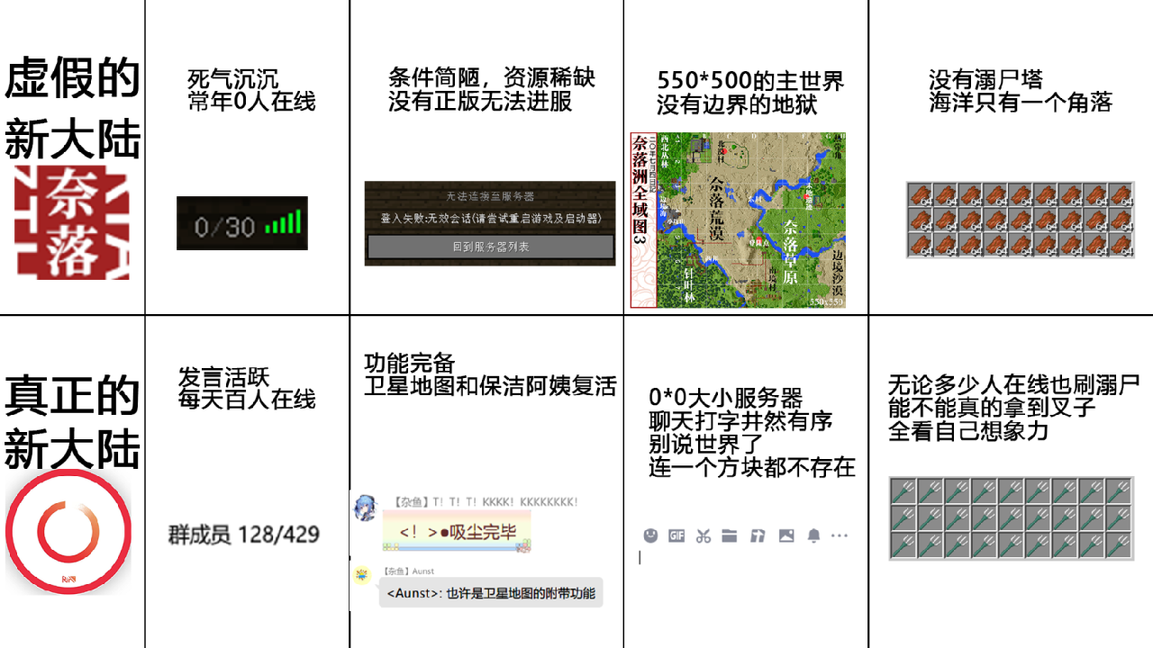Image resolution: width=1153 pixels, height=648 pixels.
Task: Open the emoji picker in chat toolbar
Action: click(650, 535)
